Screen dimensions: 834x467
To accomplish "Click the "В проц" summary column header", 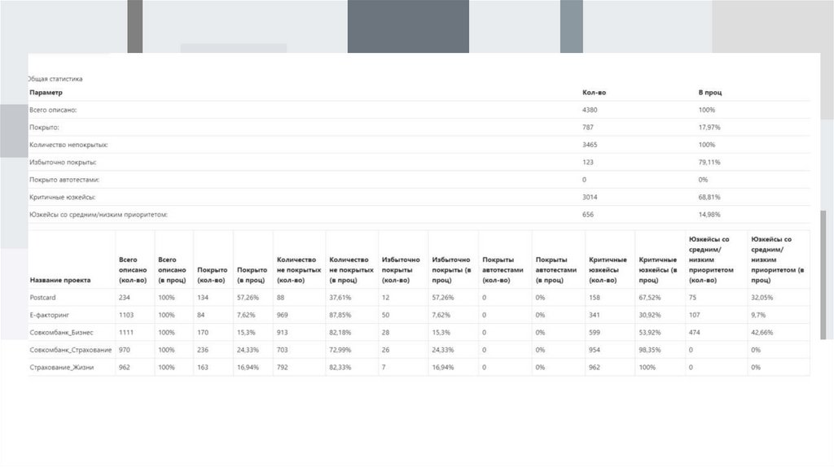I will click(709, 93).
